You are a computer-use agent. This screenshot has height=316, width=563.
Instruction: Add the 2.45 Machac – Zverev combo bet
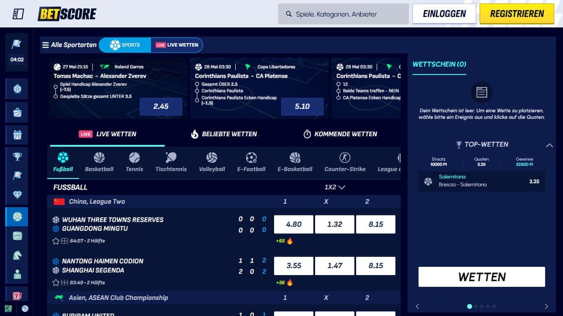161,106
